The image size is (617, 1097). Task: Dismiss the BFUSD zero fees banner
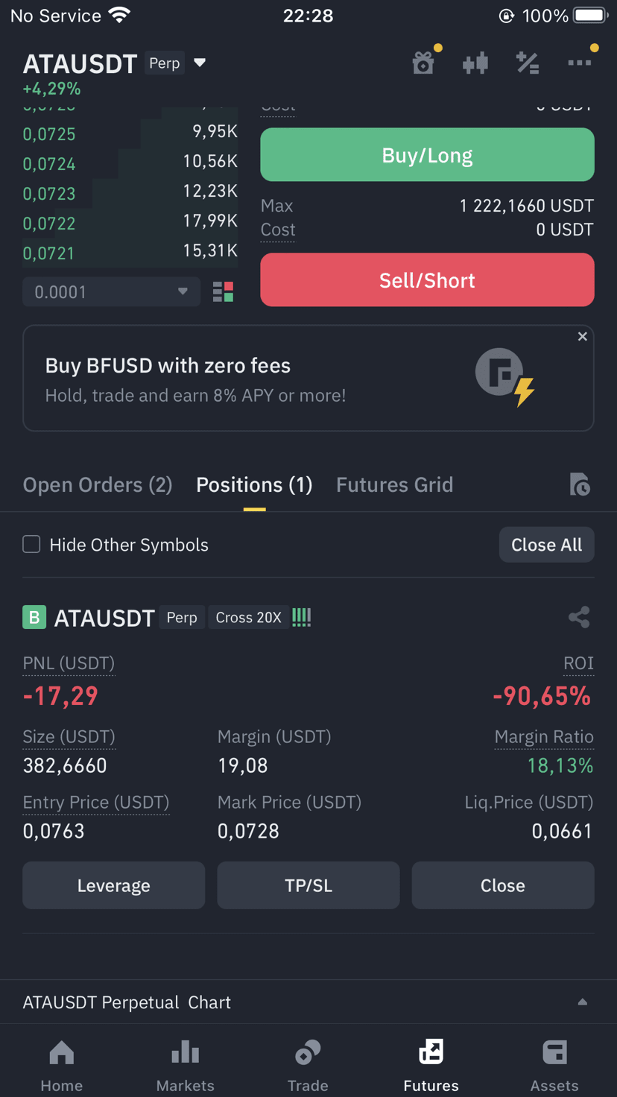pyautogui.click(x=583, y=337)
